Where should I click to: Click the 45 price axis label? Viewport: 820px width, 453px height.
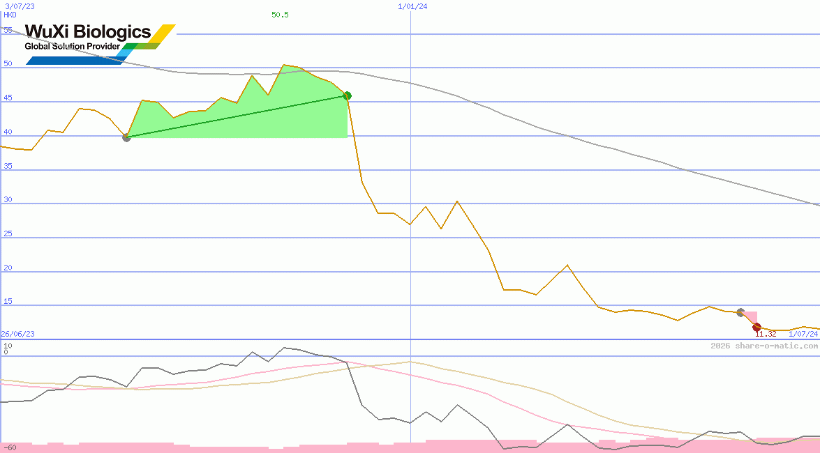[x=8, y=98]
